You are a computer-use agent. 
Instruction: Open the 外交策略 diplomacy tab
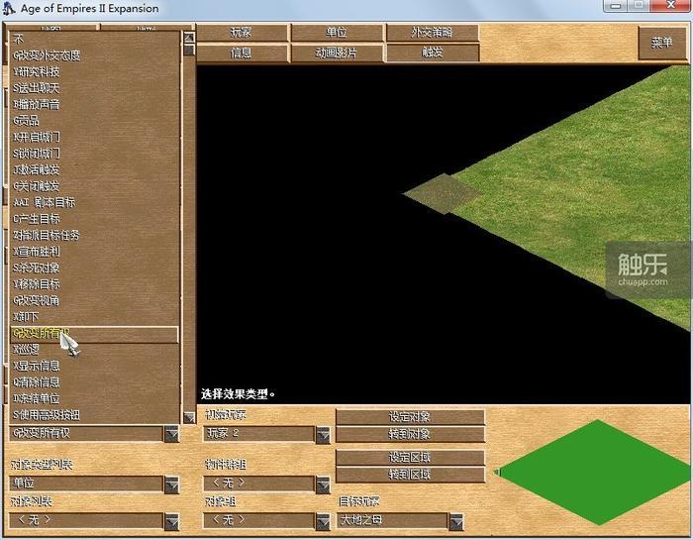(432, 33)
